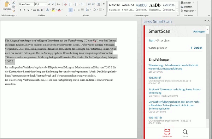Apply shading with the paint bucket icon

95,10
